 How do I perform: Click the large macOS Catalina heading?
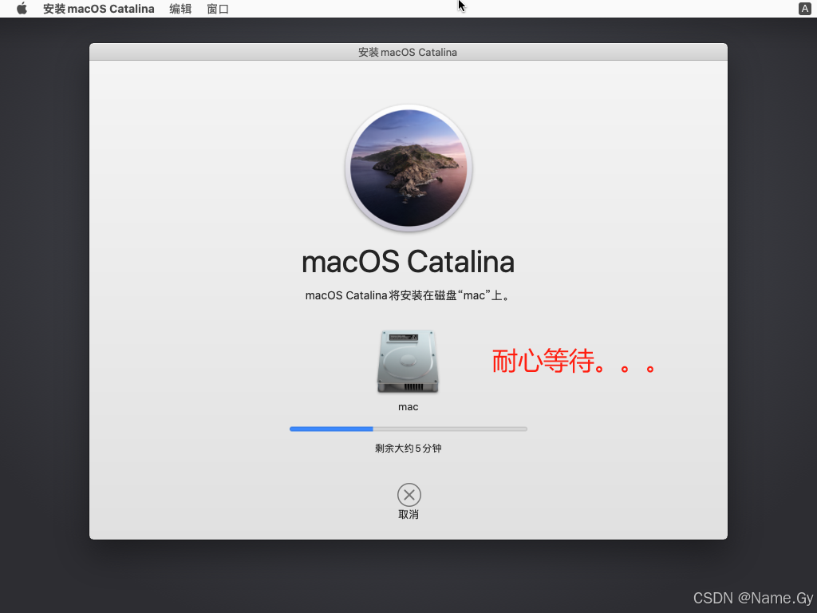408,262
